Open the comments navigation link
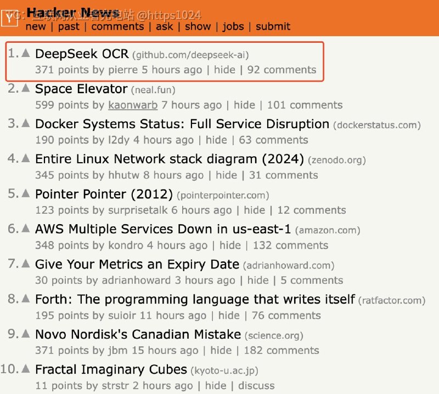Screen dimensions: 439x394 [117, 26]
